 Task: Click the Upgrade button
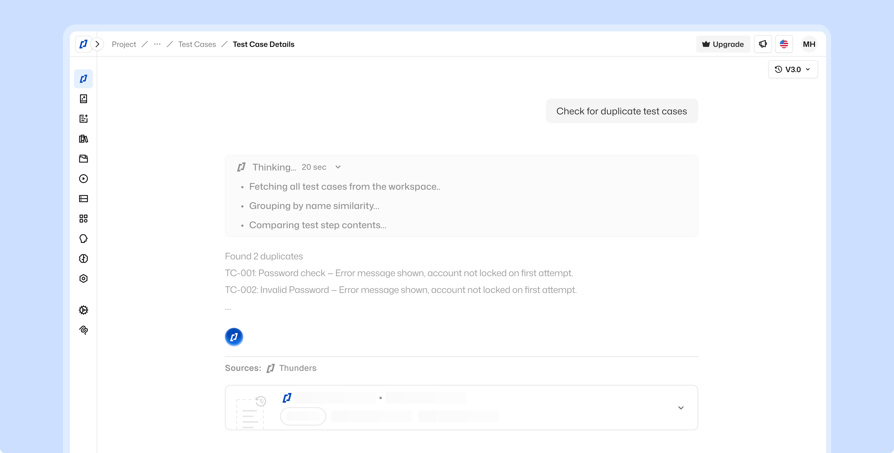(x=723, y=44)
